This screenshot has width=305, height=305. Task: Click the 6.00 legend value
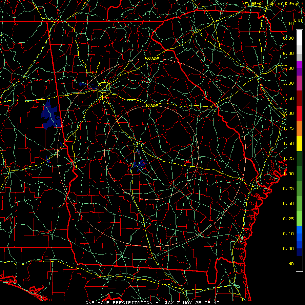click(288, 53)
